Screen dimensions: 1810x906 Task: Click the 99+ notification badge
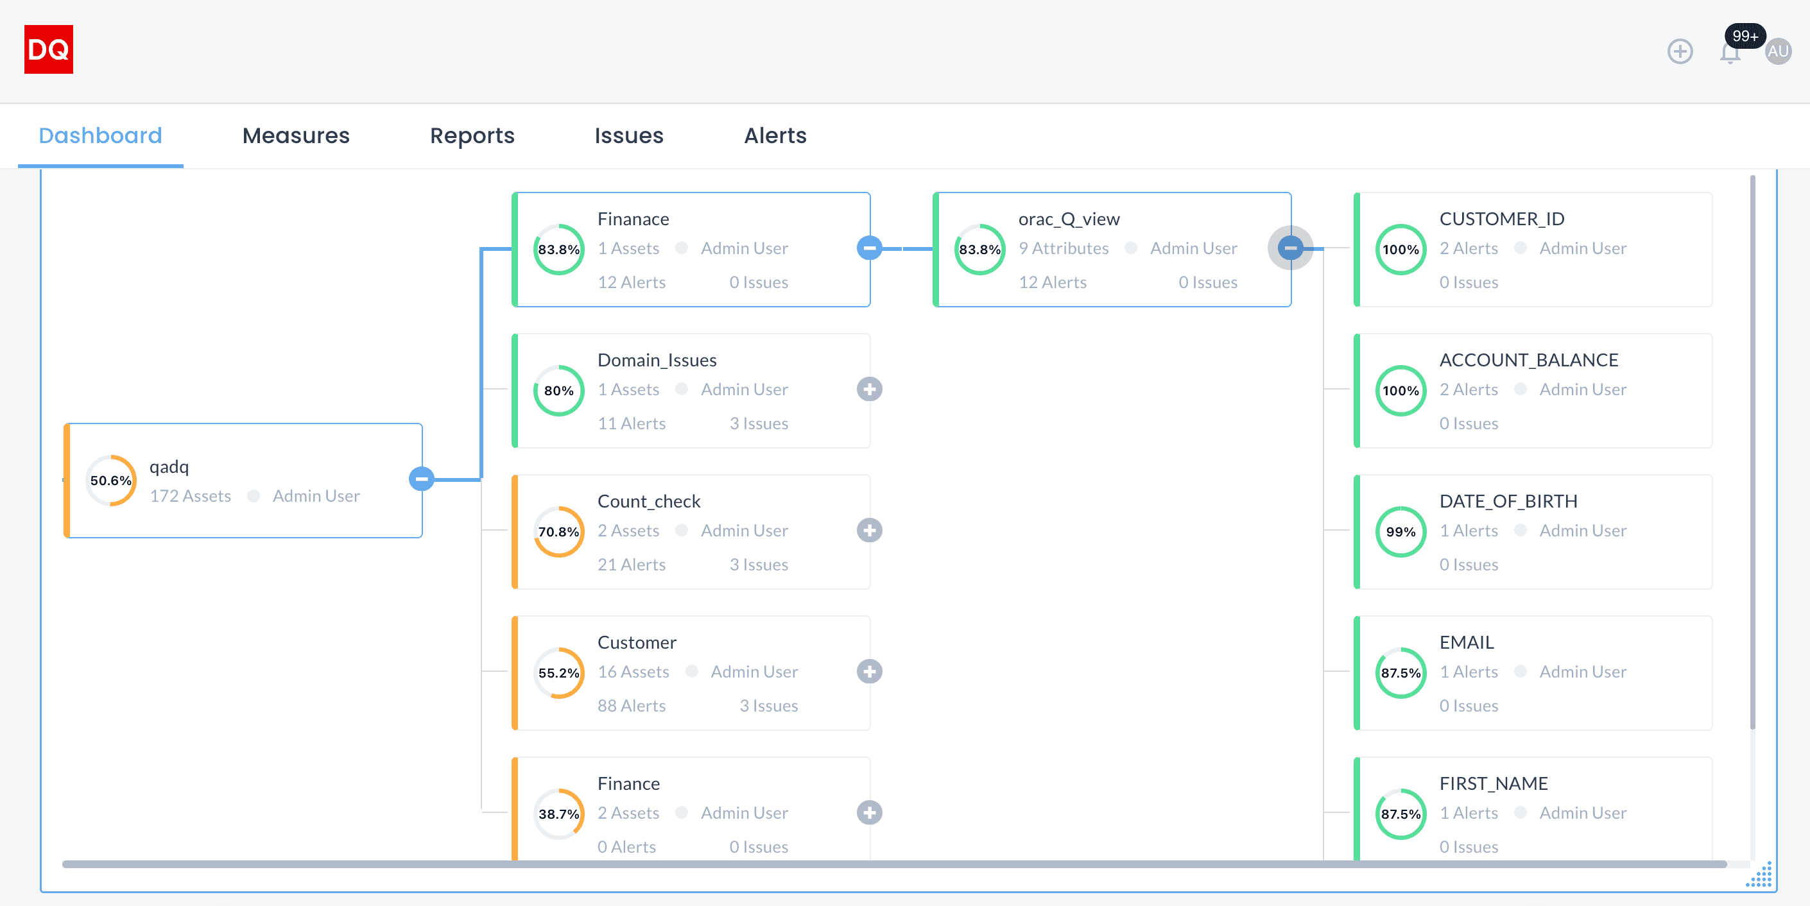(1745, 37)
